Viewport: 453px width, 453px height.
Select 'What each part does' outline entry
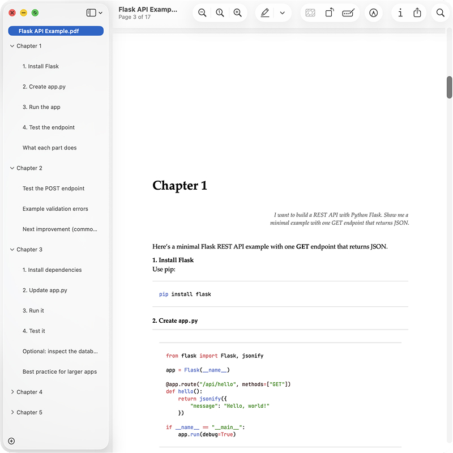[x=49, y=148]
